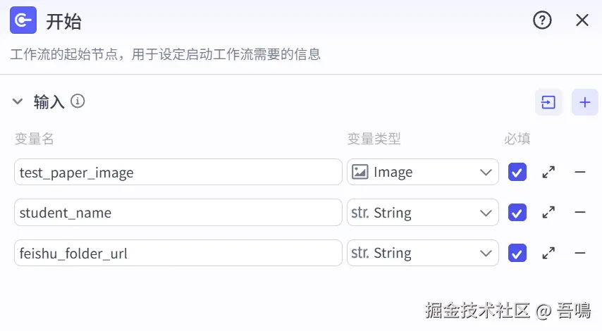Close the 开始 node panel
602x331 pixels.
click(582, 20)
